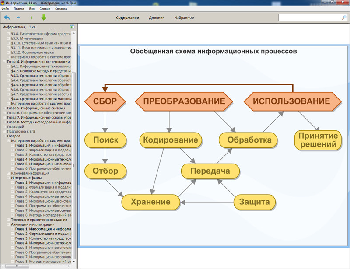The height and width of the screenshot is (269, 350).
Task: Expand the Подготовка к ЕГЭ node
Action: (x=4, y=132)
